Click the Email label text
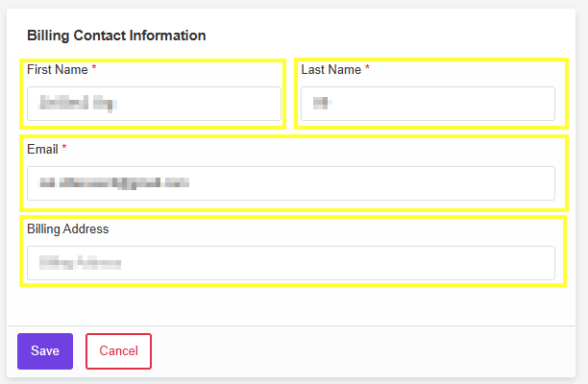 pyautogui.click(x=42, y=149)
